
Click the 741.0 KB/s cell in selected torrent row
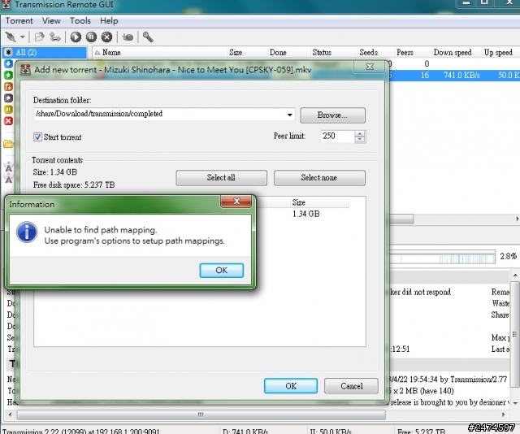point(461,76)
